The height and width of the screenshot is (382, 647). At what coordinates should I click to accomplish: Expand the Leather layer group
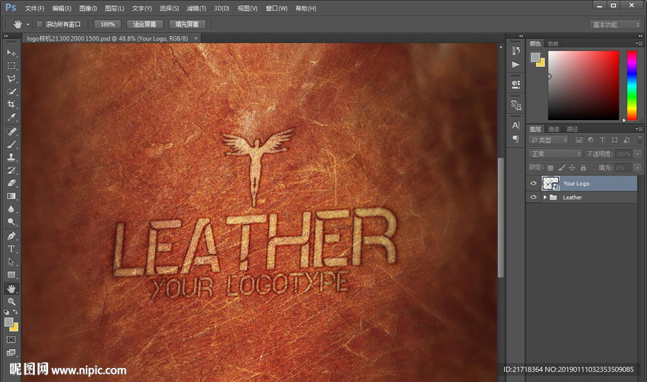tap(545, 197)
